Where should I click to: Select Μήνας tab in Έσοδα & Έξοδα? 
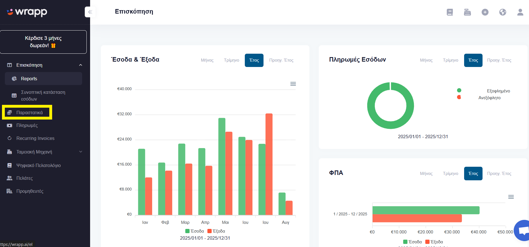point(207,60)
